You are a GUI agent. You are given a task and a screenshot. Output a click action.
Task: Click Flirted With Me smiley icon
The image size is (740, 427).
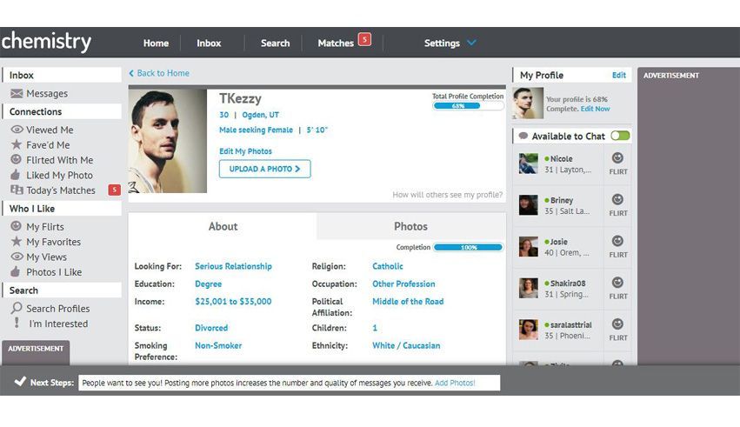click(x=17, y=159)
